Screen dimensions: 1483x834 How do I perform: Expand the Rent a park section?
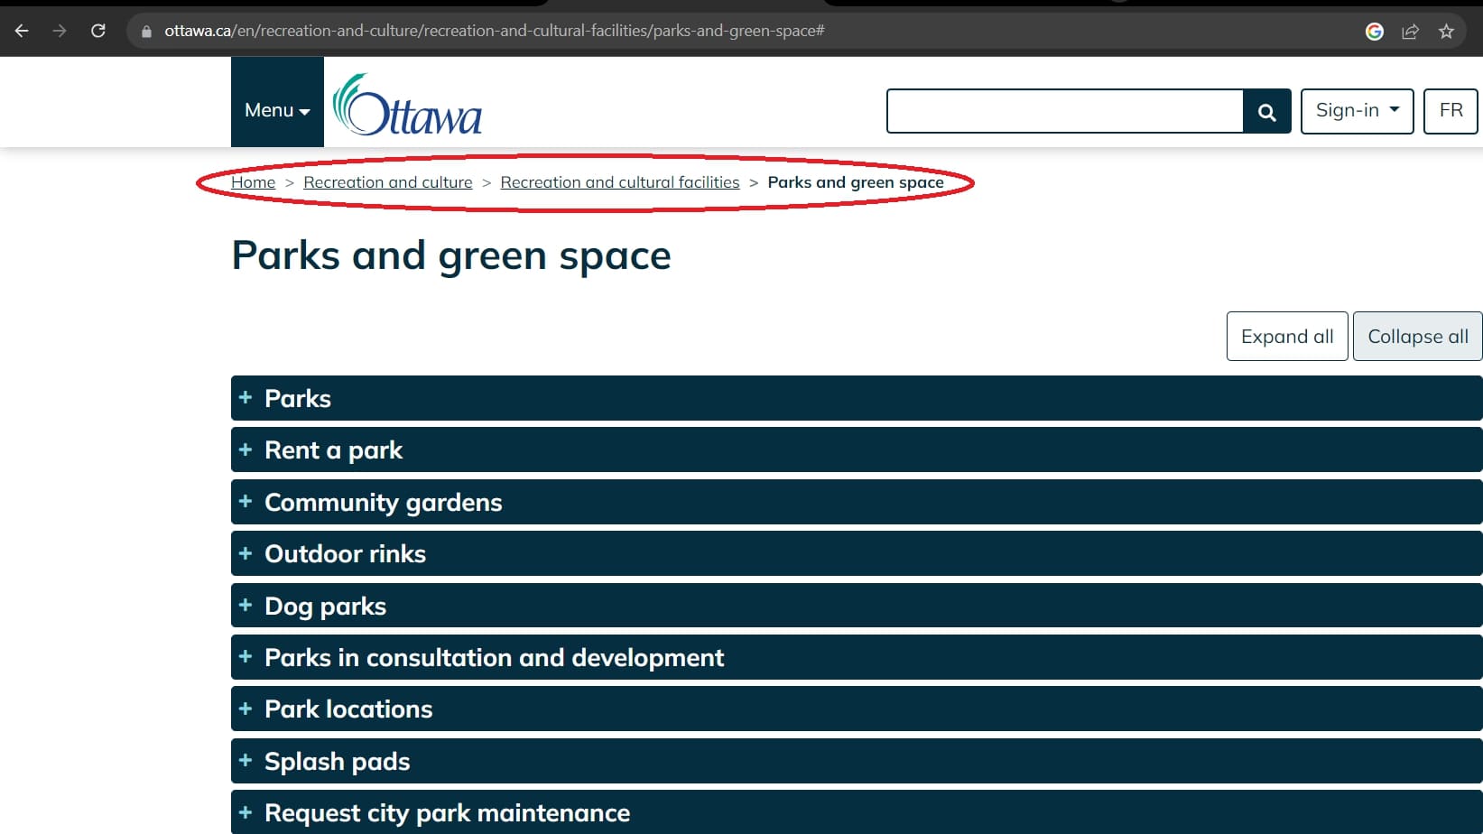click(x=857, y=449)
